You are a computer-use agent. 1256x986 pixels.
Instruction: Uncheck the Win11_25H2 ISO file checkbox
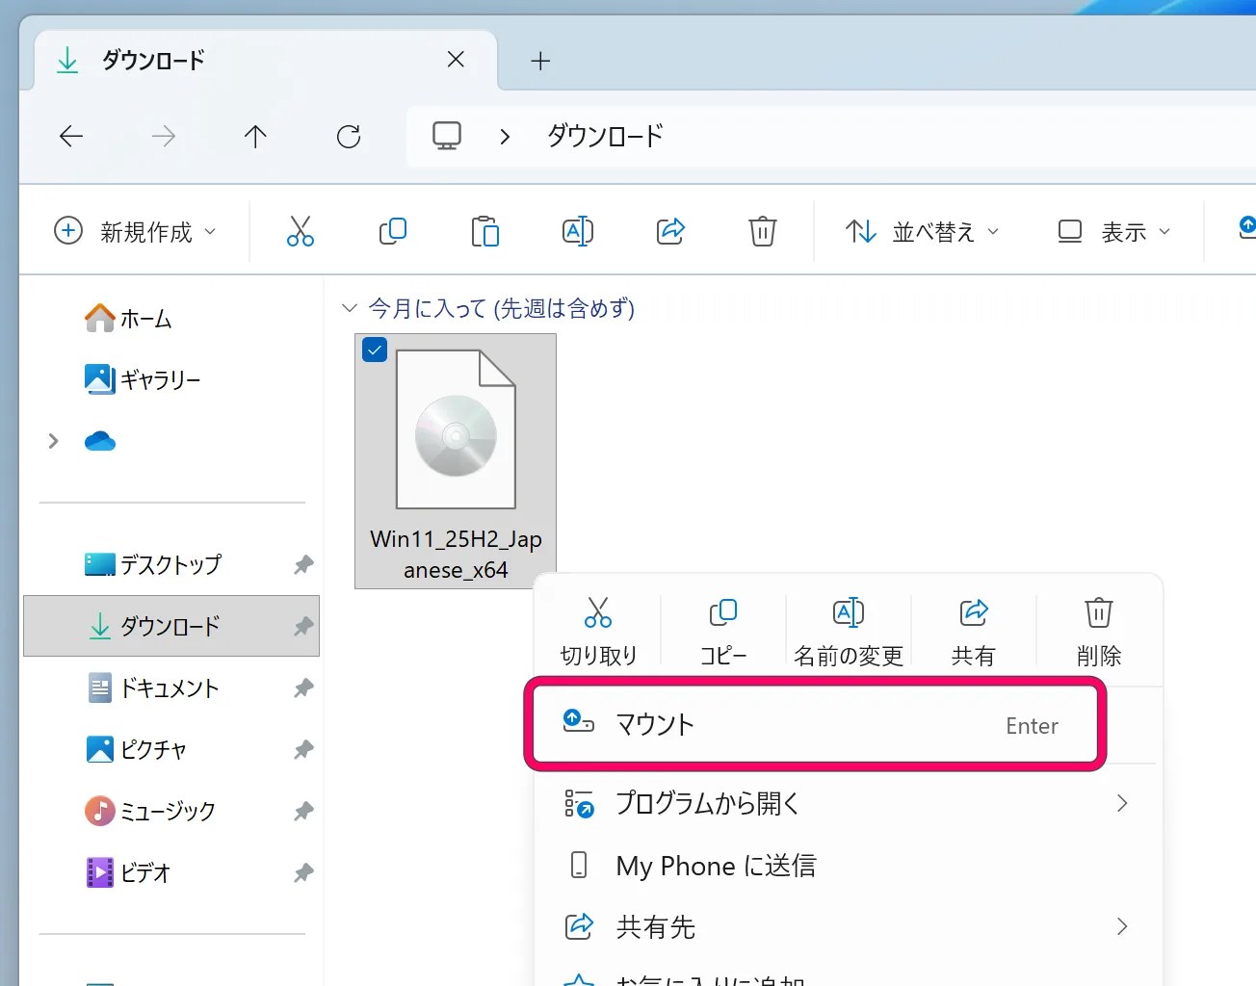point(375,350)
